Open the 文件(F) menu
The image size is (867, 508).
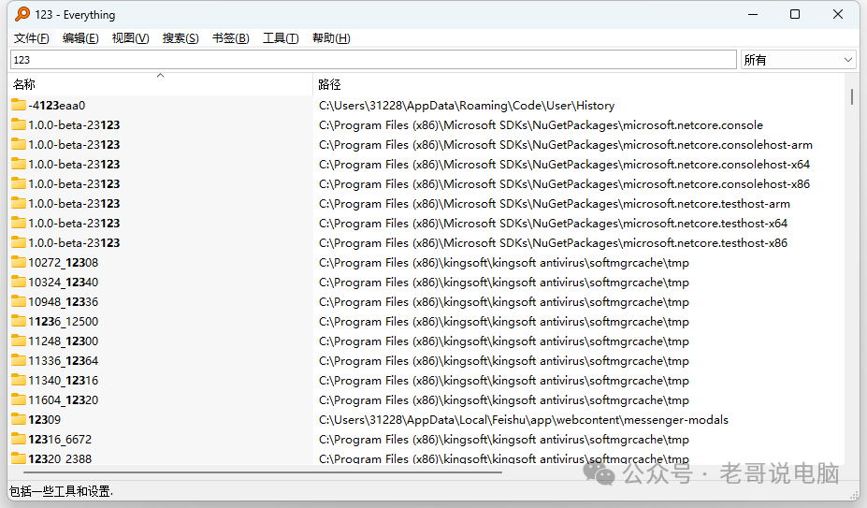click(x=32, y=38)
